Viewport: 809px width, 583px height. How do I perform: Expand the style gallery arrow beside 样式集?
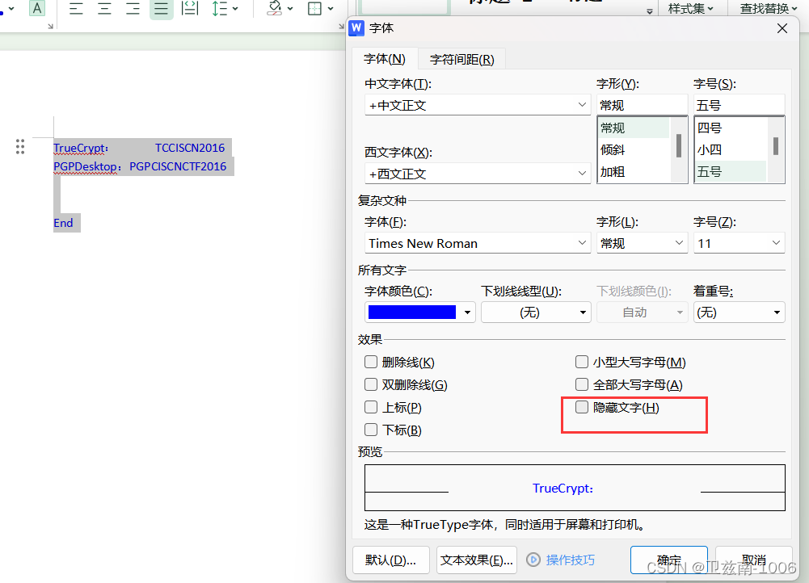point(650,11)
